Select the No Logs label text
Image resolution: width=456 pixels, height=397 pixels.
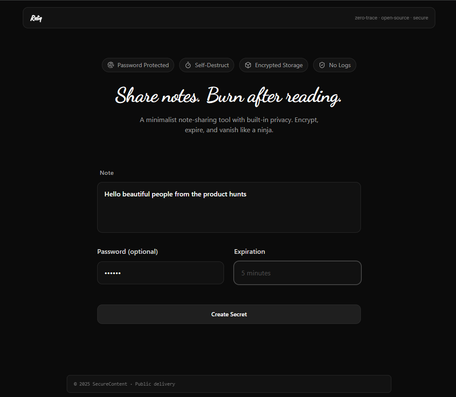pyautogui.click(x=340, y=65)
